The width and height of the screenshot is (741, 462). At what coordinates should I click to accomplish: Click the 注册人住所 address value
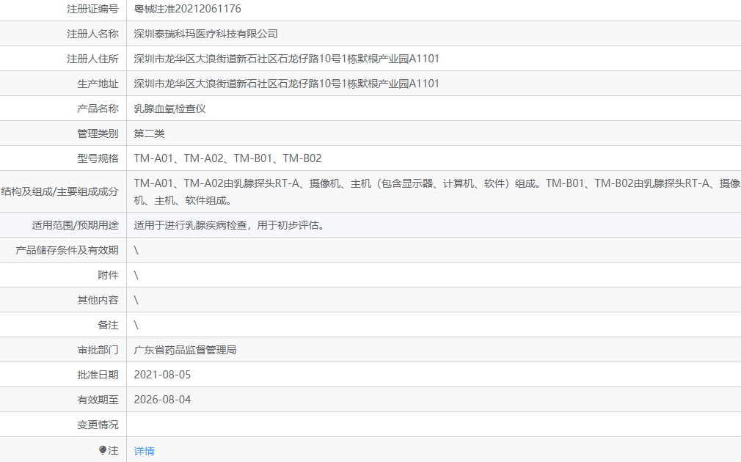point(286,59)
